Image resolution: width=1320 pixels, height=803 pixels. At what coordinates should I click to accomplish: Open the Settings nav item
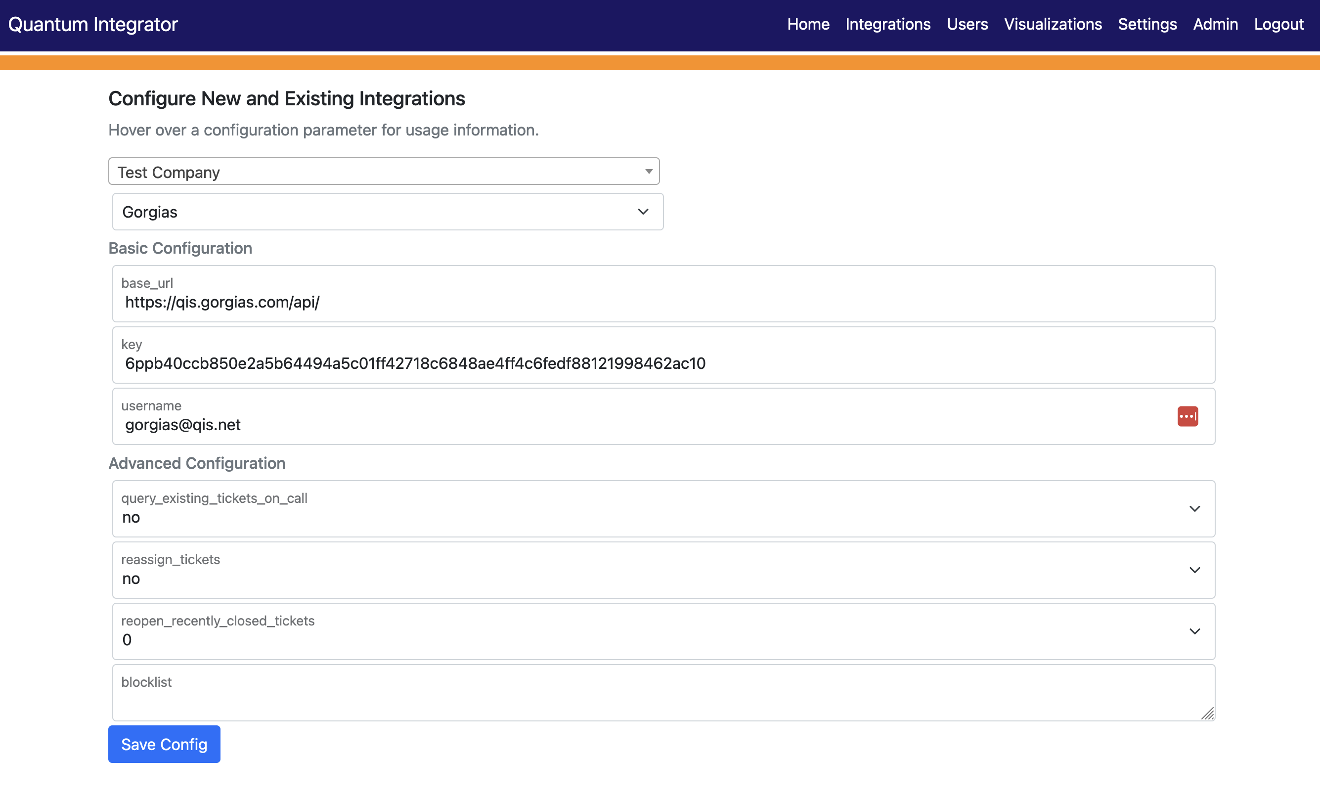1147,25
